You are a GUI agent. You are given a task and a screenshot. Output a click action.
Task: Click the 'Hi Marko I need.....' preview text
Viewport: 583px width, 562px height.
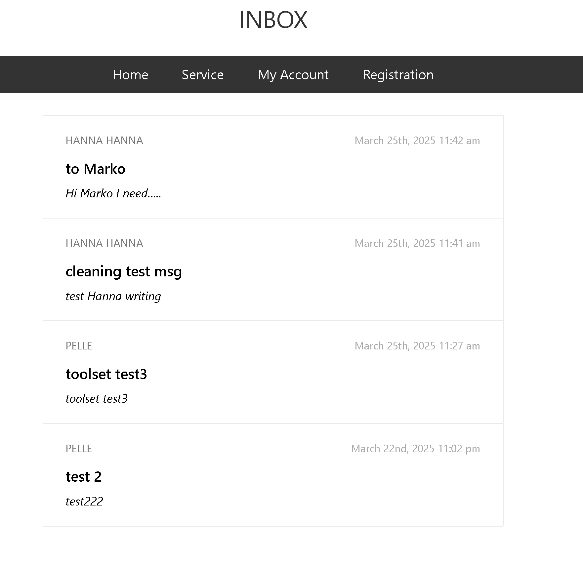click(x=113, y=193)
